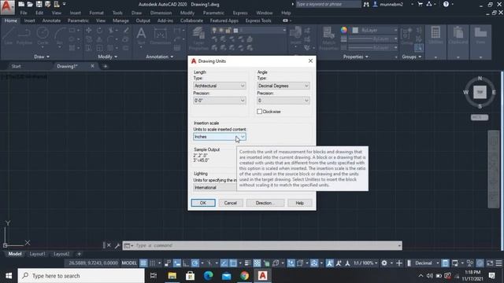This screenshot has height=283, width=504.
Task: Toggle Clean Screen in status bar
Action: click(x=490, y=263)
